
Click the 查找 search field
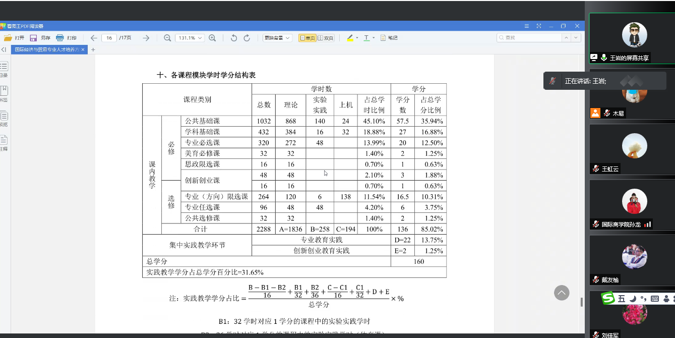[529, 38]
